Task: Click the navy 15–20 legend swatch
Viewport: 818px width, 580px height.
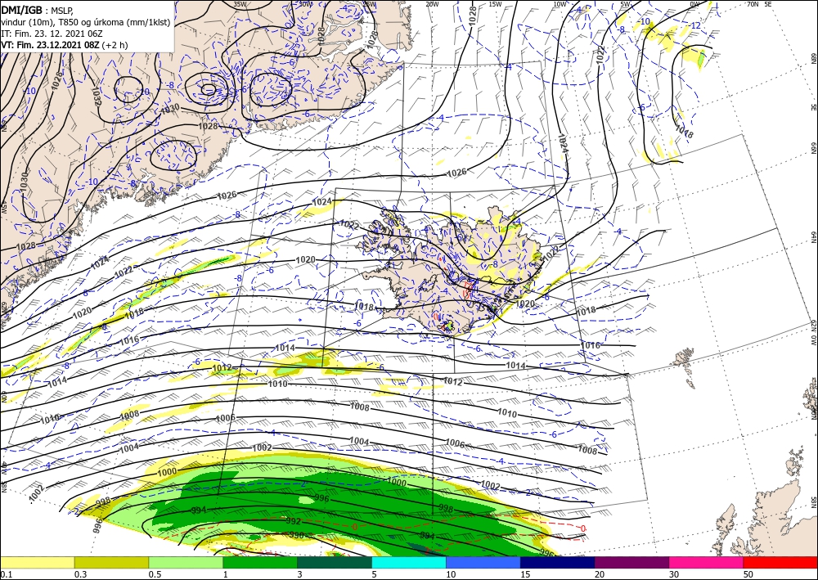Action: [x=558, y=562]
